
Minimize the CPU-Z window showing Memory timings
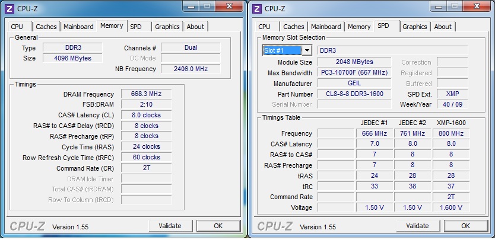191,6
